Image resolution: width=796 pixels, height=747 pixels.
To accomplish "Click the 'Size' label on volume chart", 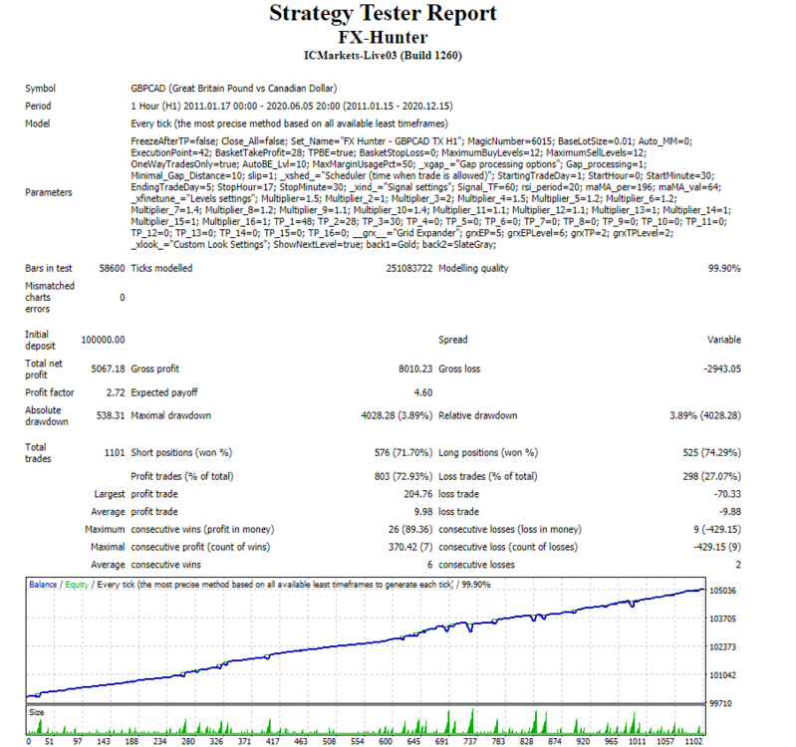I will pos(37,712).
